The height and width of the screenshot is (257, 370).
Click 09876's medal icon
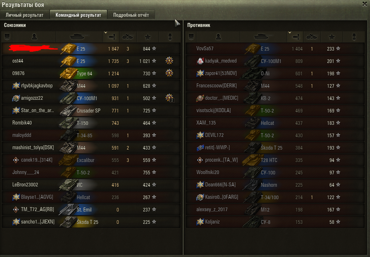click(x=169, y=73)
